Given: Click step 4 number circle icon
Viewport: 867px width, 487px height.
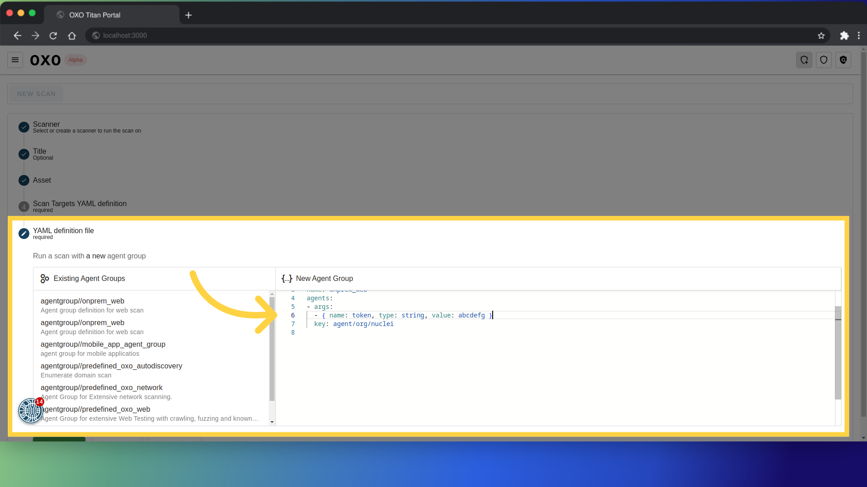Looking at the screenshot, I should pos(24,207).
